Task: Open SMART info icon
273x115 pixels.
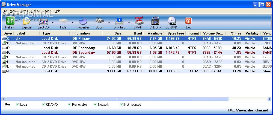Action: [x=139, y=21]
